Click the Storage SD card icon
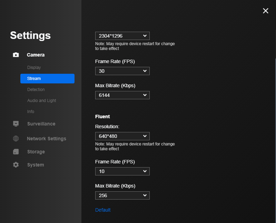This screenshot has width=276, height=223. tap(16, 152)
